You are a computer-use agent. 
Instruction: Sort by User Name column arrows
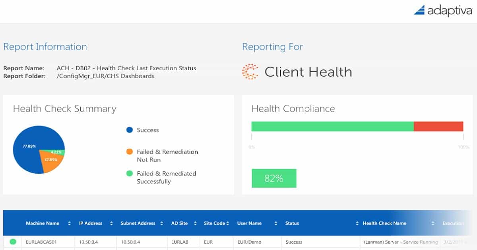(x=276, y=223)
